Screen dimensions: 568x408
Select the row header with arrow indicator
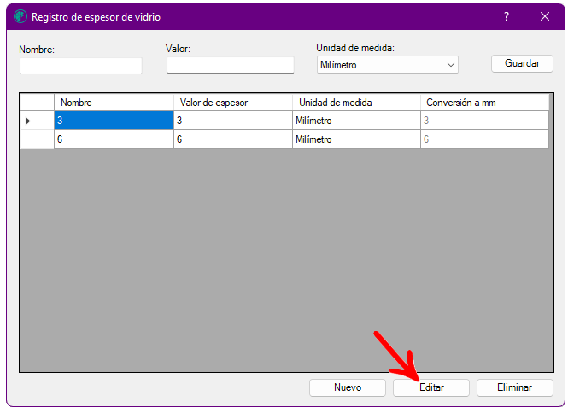[37, 121]
